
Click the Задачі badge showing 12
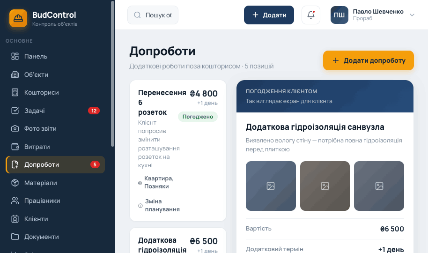click(x=94, y=111)
